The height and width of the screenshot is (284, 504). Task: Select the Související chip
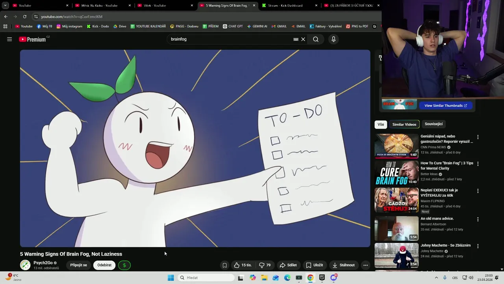(x=434, y=124)
